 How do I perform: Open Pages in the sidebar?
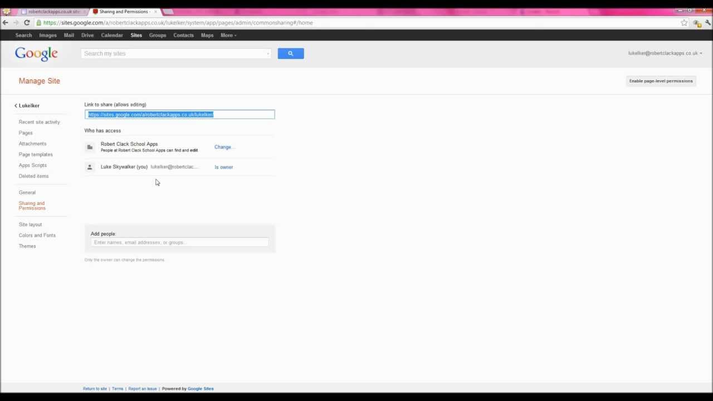(x=26, y=133)
